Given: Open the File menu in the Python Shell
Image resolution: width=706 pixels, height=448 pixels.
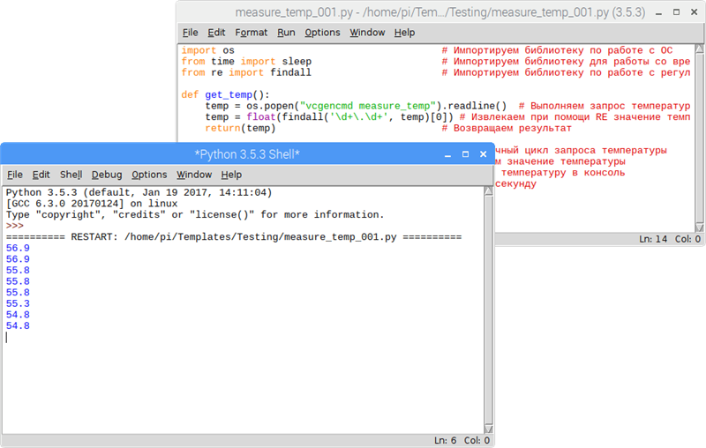Looking at the screenshot, I should pyautogui.click(x=14, y=175).
